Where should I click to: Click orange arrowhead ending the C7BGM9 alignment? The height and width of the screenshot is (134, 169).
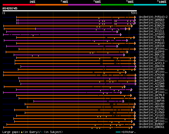point(134,37)
